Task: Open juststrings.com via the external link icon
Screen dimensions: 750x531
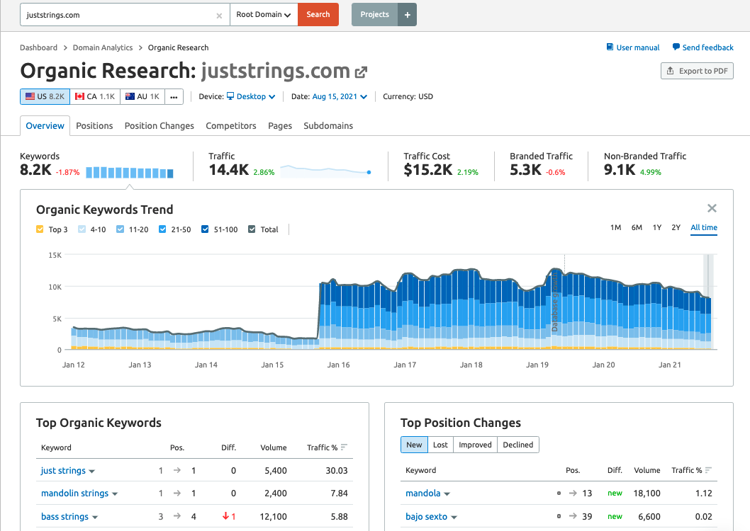Action: (x=361, y=72)
